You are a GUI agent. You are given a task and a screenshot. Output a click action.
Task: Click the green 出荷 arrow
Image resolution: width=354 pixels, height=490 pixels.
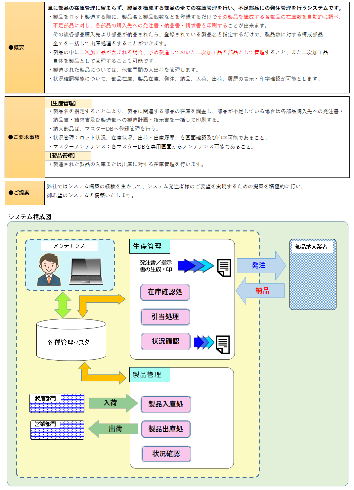pyautogui.click(x=113, y=429)
